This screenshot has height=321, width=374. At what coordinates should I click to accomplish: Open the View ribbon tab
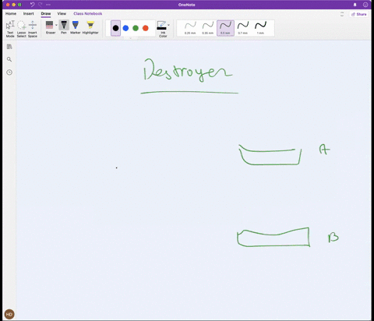pos(62,13)
